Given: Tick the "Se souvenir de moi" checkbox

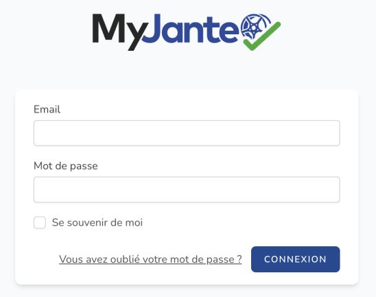Looking at the screenshot, I should [x=40, y=223].
